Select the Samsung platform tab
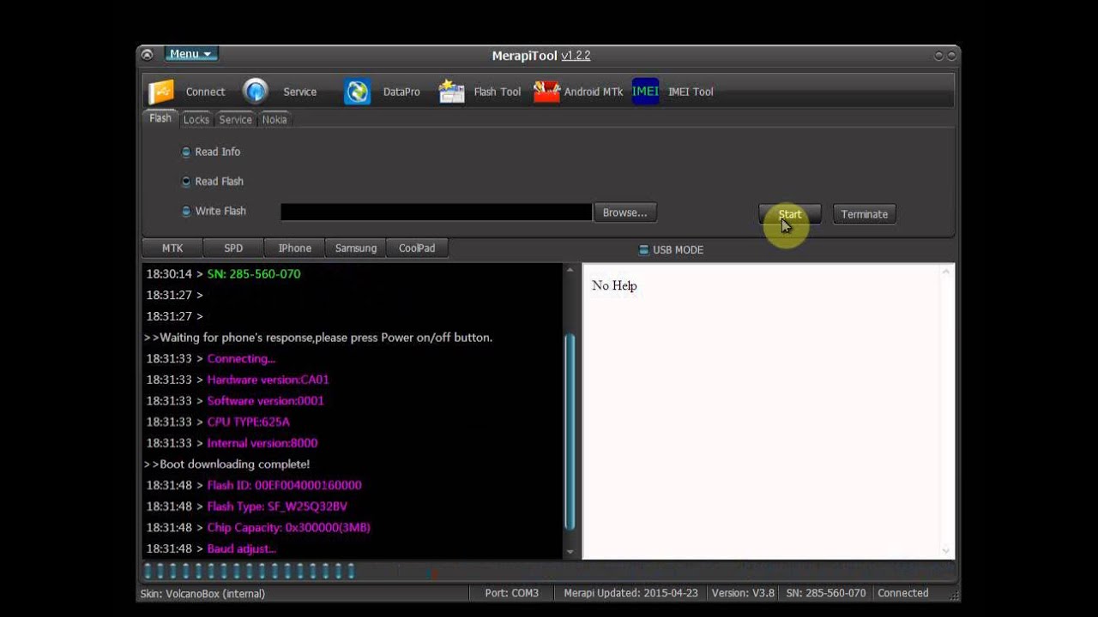This screenshot has height=617, width=1098. pyautogui.click(x=356, y=249)
